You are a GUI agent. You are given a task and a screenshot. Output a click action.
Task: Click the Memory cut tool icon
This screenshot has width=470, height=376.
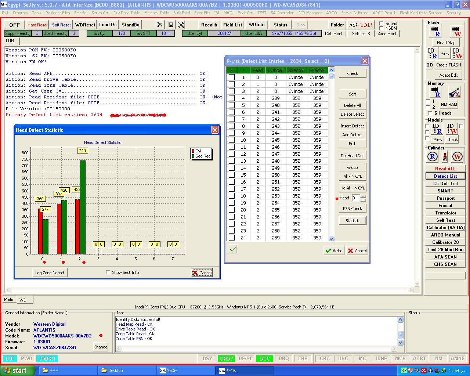click(x=454, y=92)
